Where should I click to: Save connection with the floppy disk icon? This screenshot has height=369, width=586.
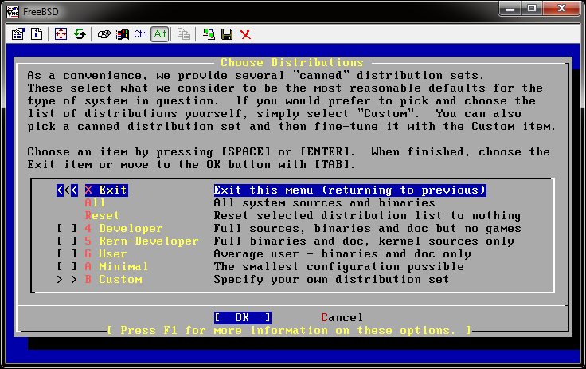[x=227, y=34]
